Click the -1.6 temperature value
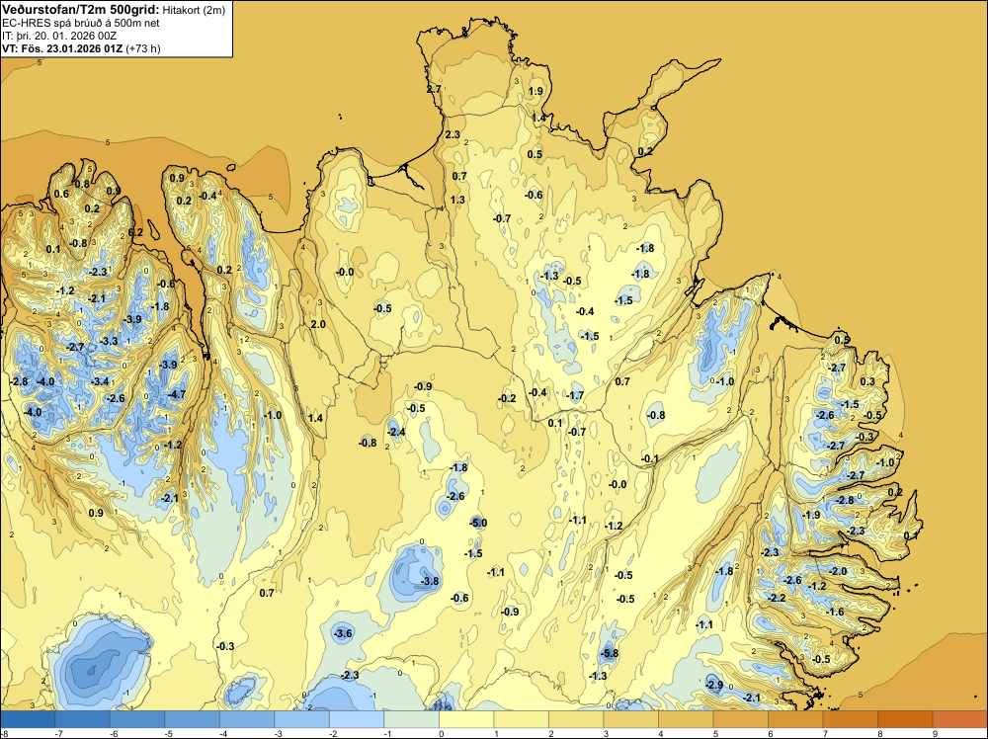Image resolution: width=988 pixels, height=739 pixels. click(x=835, y=612)
